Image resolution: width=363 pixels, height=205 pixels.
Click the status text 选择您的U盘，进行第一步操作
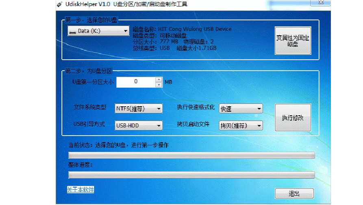point(132,145)
